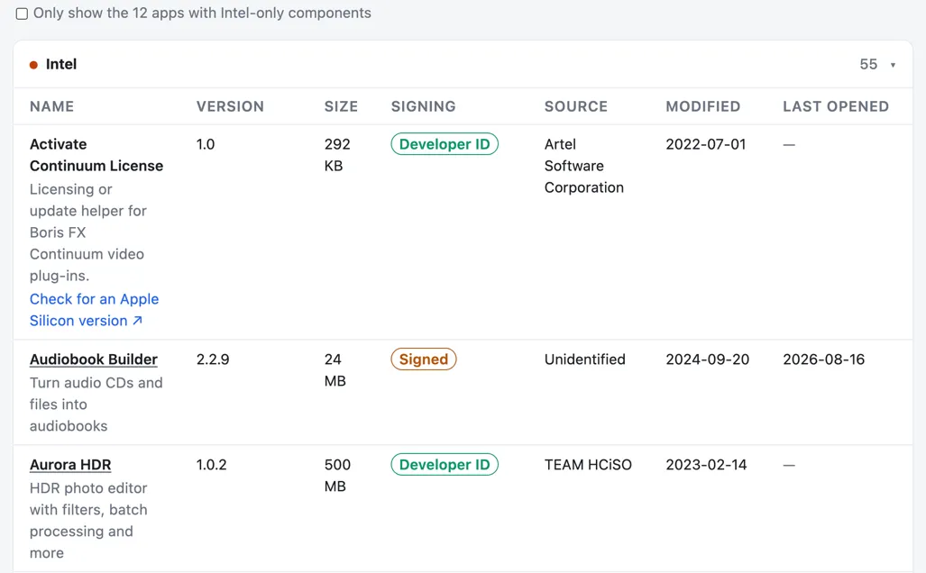Image resolution: width=926 pixels, height=573 pixels.
Task: Click the Intel app count 55
Action: click(x=868, y=64)
